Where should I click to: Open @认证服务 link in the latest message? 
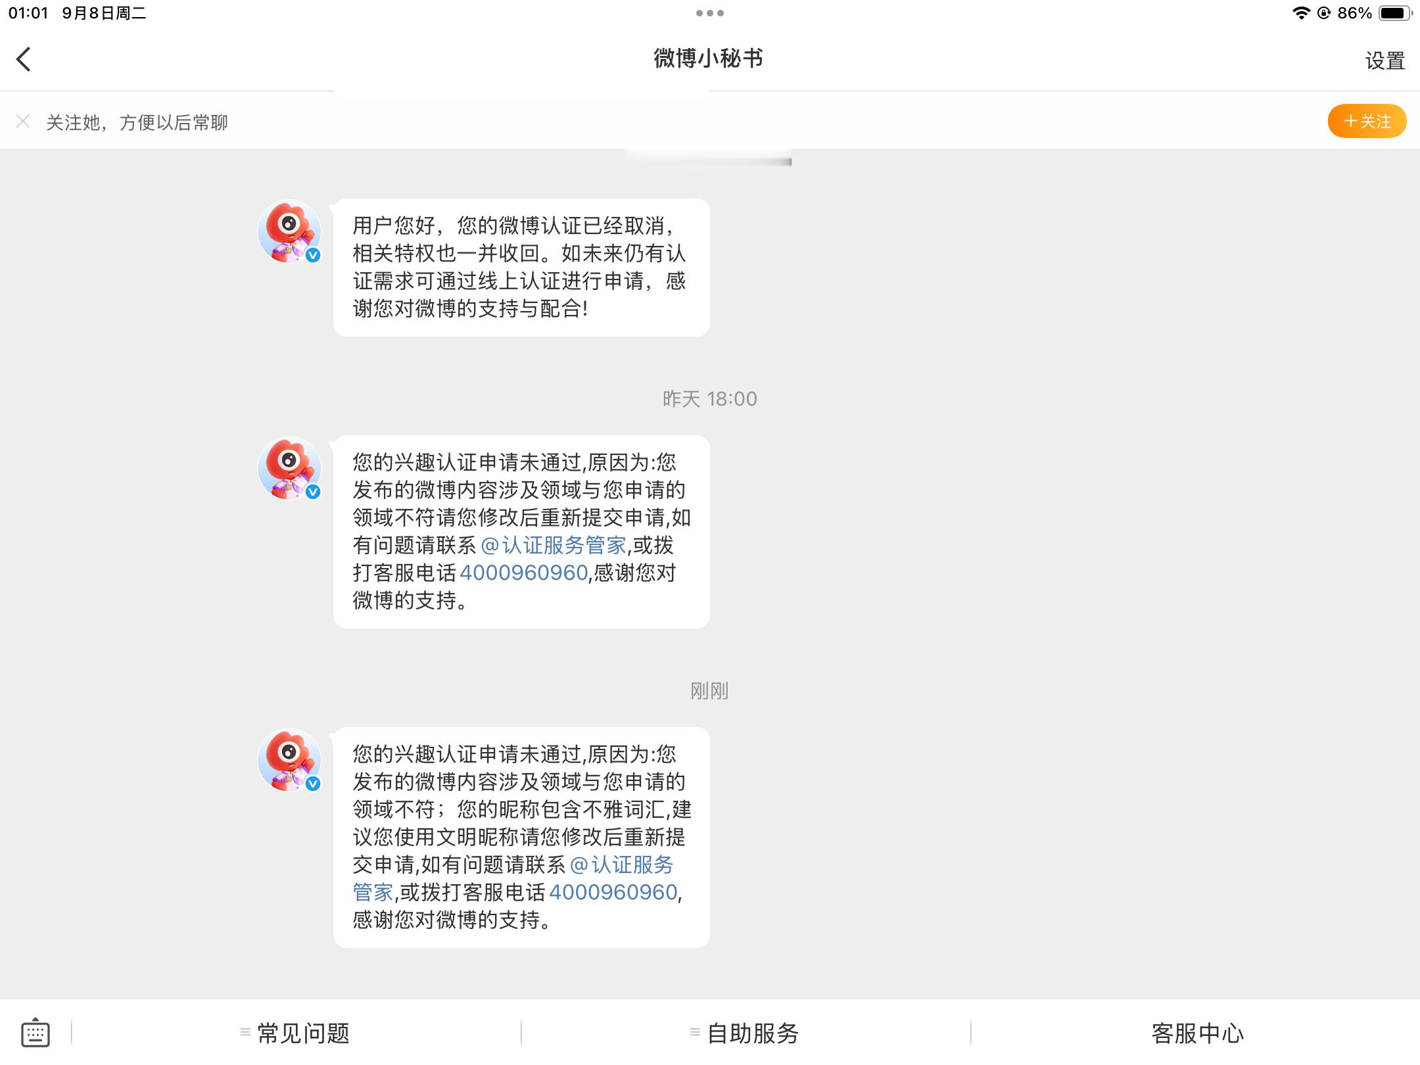[621, 864]
